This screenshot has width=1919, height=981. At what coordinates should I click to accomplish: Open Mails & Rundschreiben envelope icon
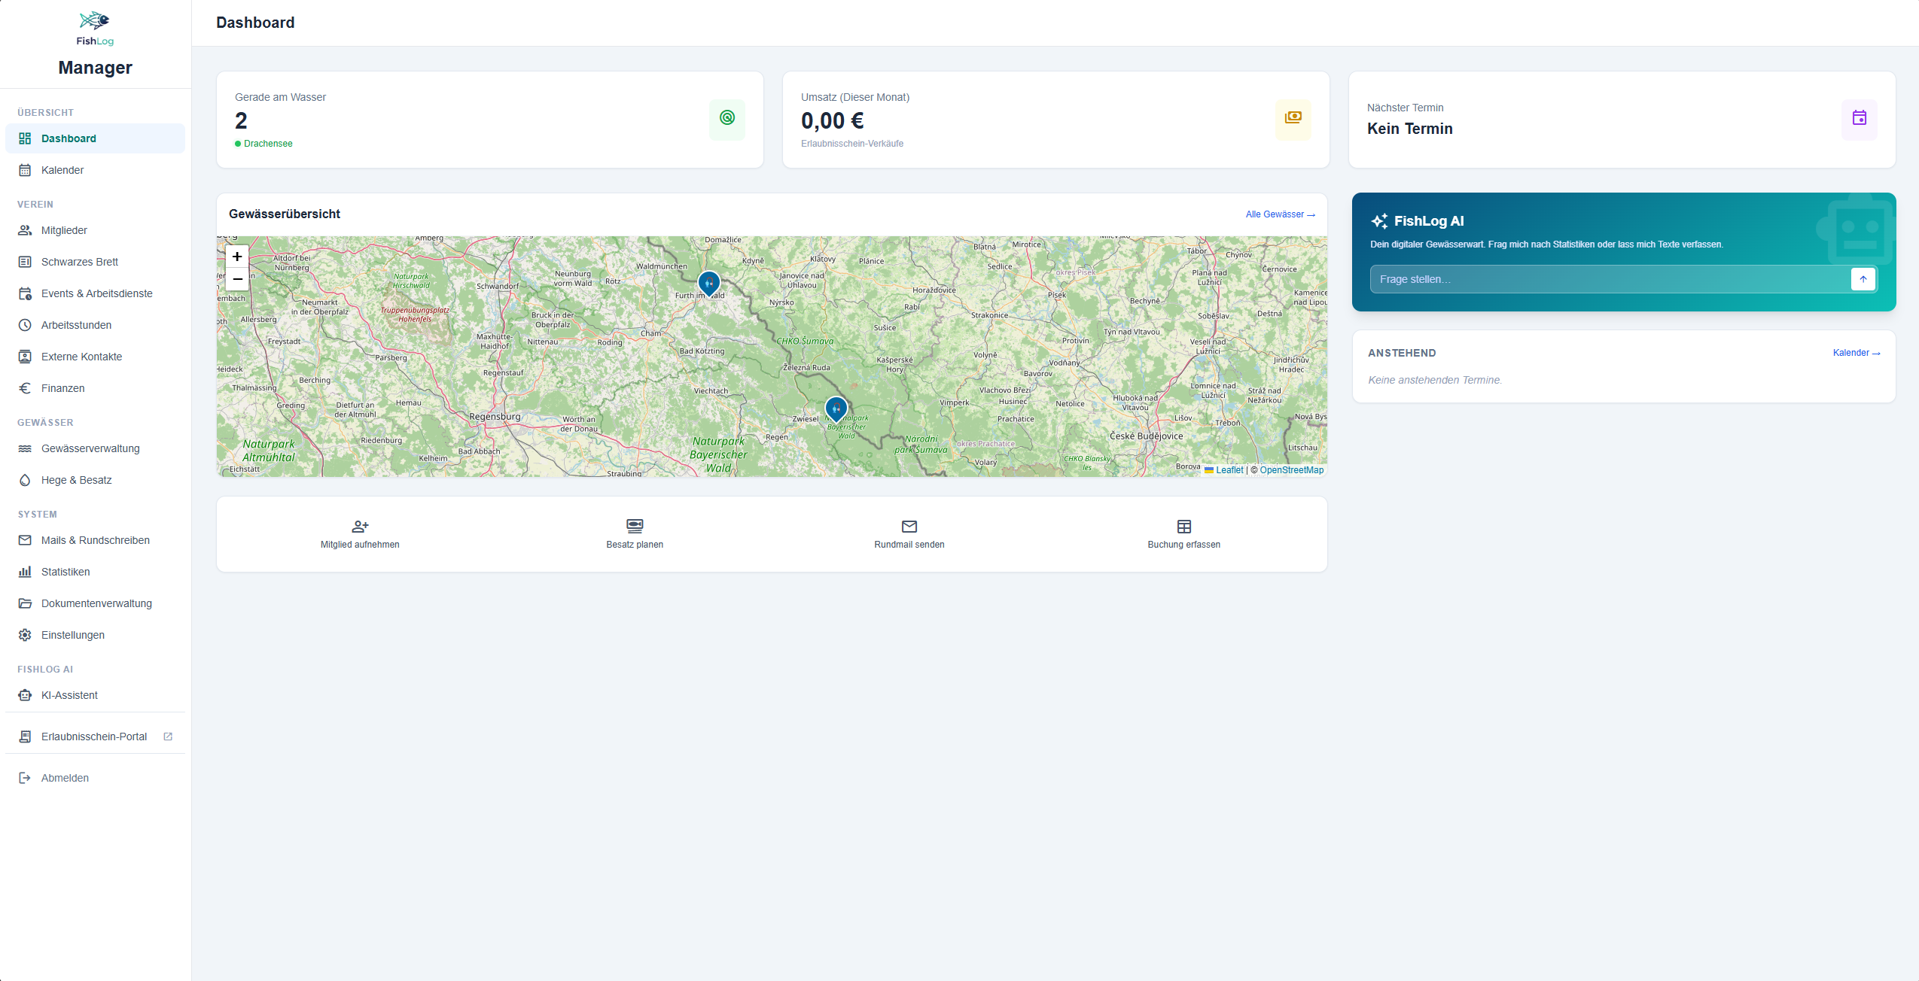tap(25, 540)
